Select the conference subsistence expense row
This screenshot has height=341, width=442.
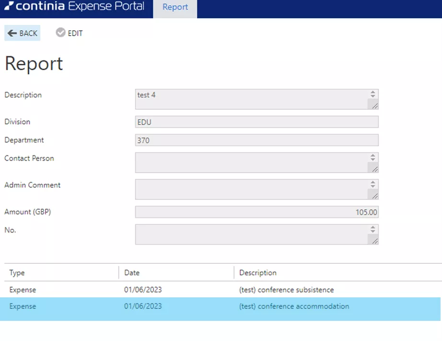[192, 290]
